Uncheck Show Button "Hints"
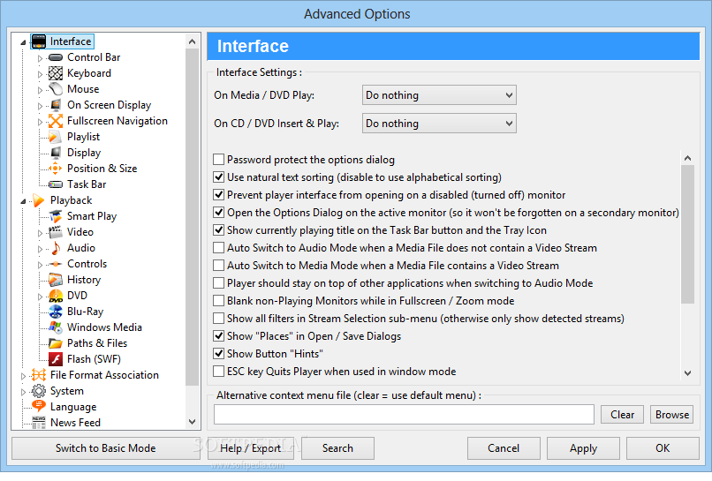 click(x=219, y=354)
